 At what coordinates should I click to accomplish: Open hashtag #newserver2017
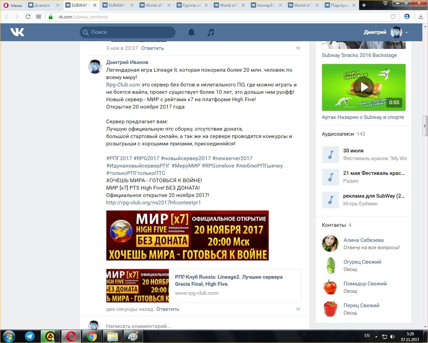click(x=232, y=158)
